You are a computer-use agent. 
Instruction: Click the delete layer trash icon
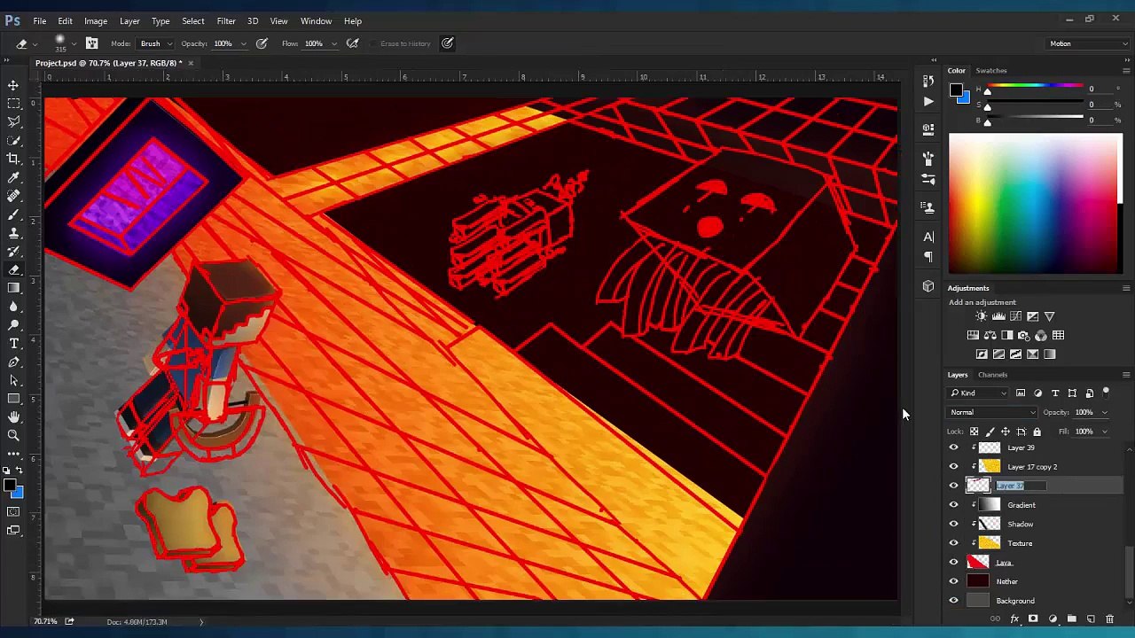pyautogui.click(x=1109, y=619)
